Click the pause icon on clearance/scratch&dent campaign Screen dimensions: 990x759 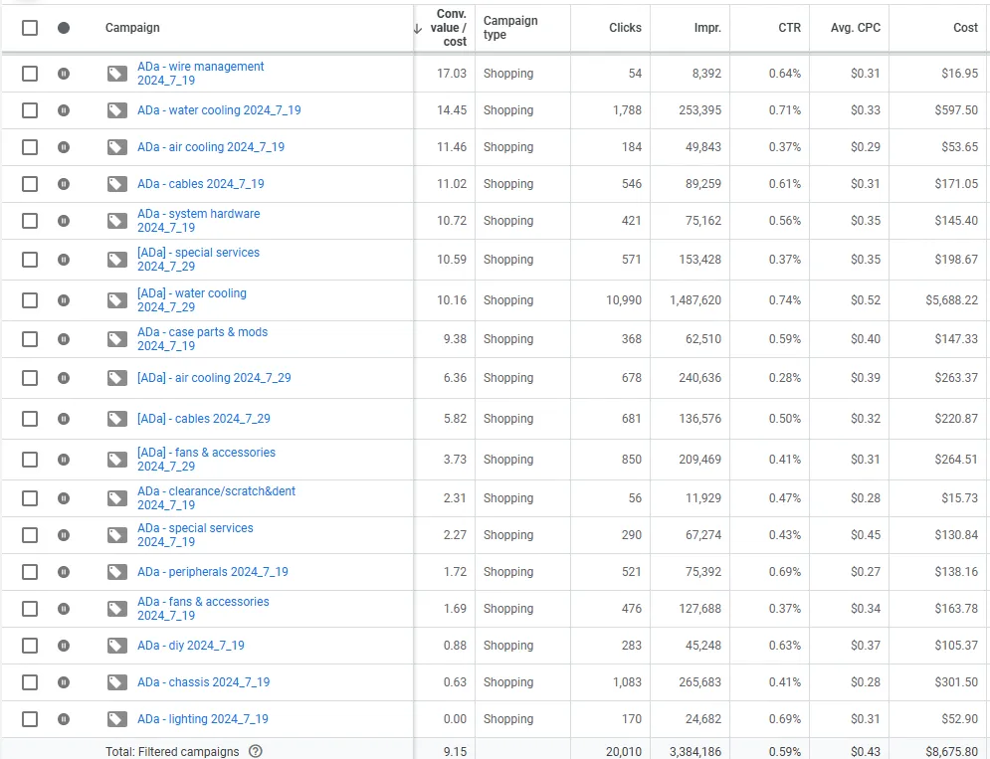[63, 497]
